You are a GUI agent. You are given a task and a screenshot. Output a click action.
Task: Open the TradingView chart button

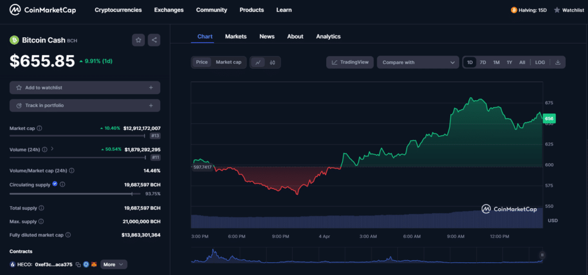350,62
